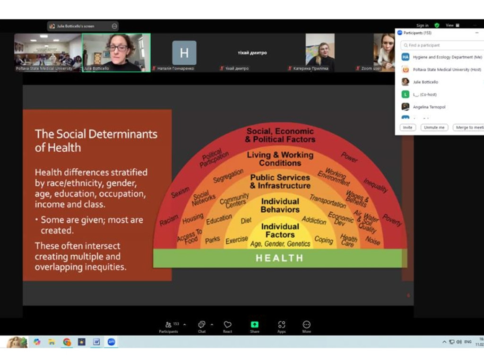Open the Chat panel from Zoom toolbar
484x363 pixels.
pos(201,327)
